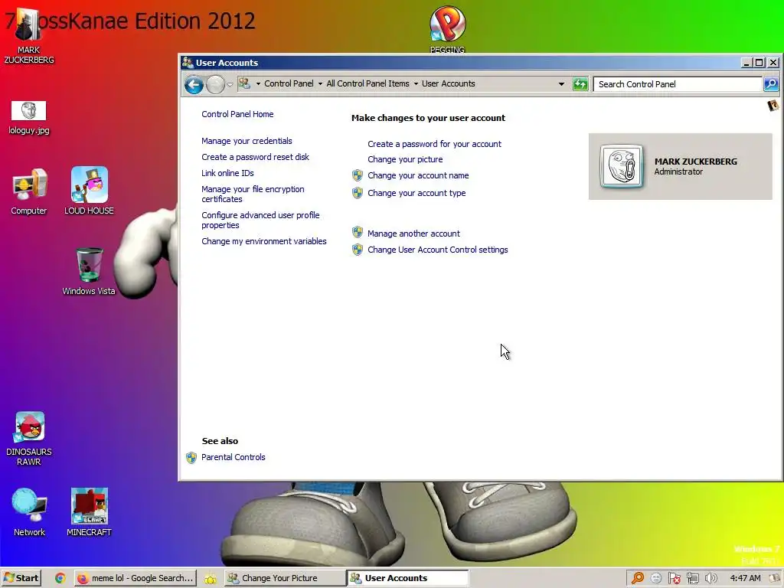Open the volume speaker tray icon

tap(710, 578)
